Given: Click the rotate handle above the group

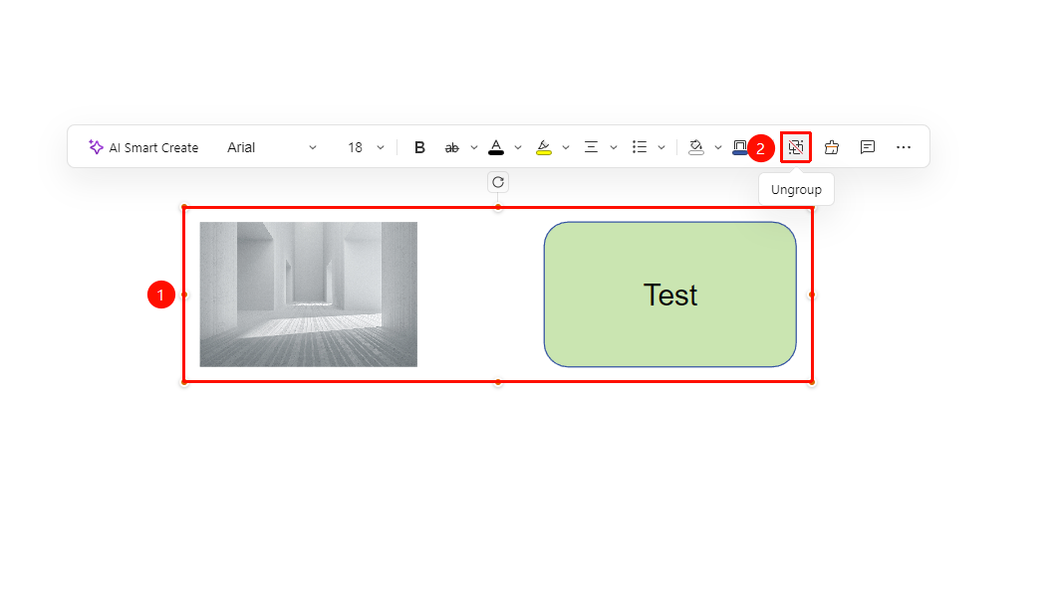Looking at the screenshot, I should (x=498, y=182).
